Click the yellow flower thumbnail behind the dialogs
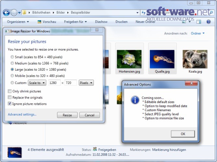217x162 pixels. (119, 95)
